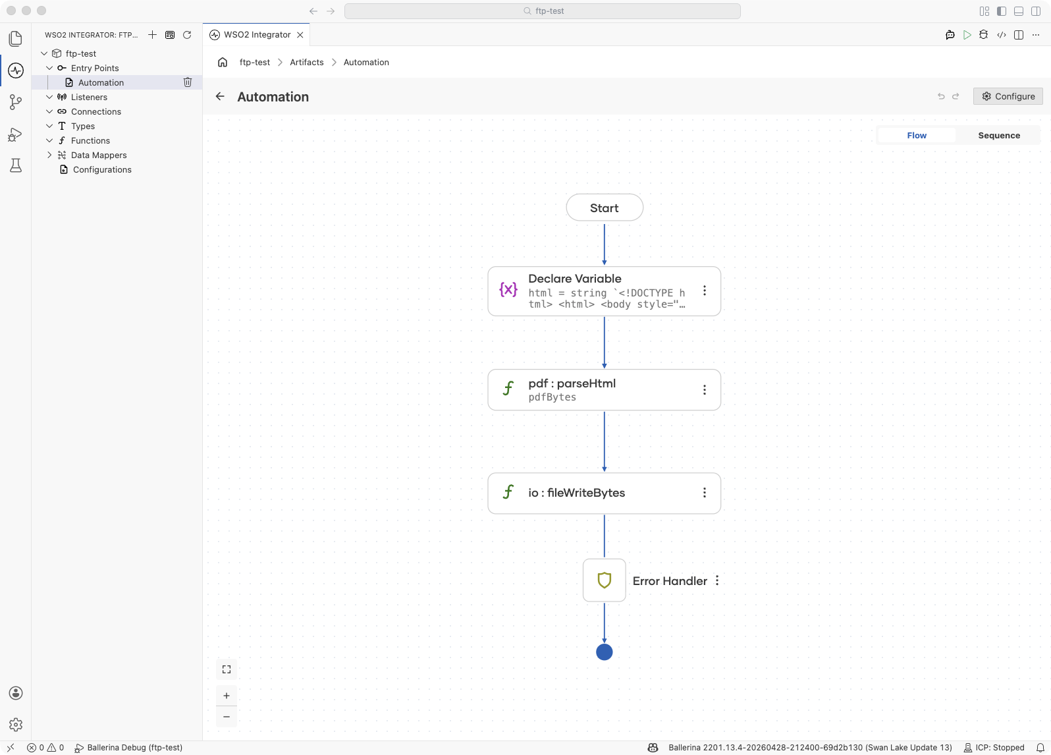This screenshot has width=1051, height=755.
Task: Delete the Automation entry point with trash icon
Action: (188, 82)
